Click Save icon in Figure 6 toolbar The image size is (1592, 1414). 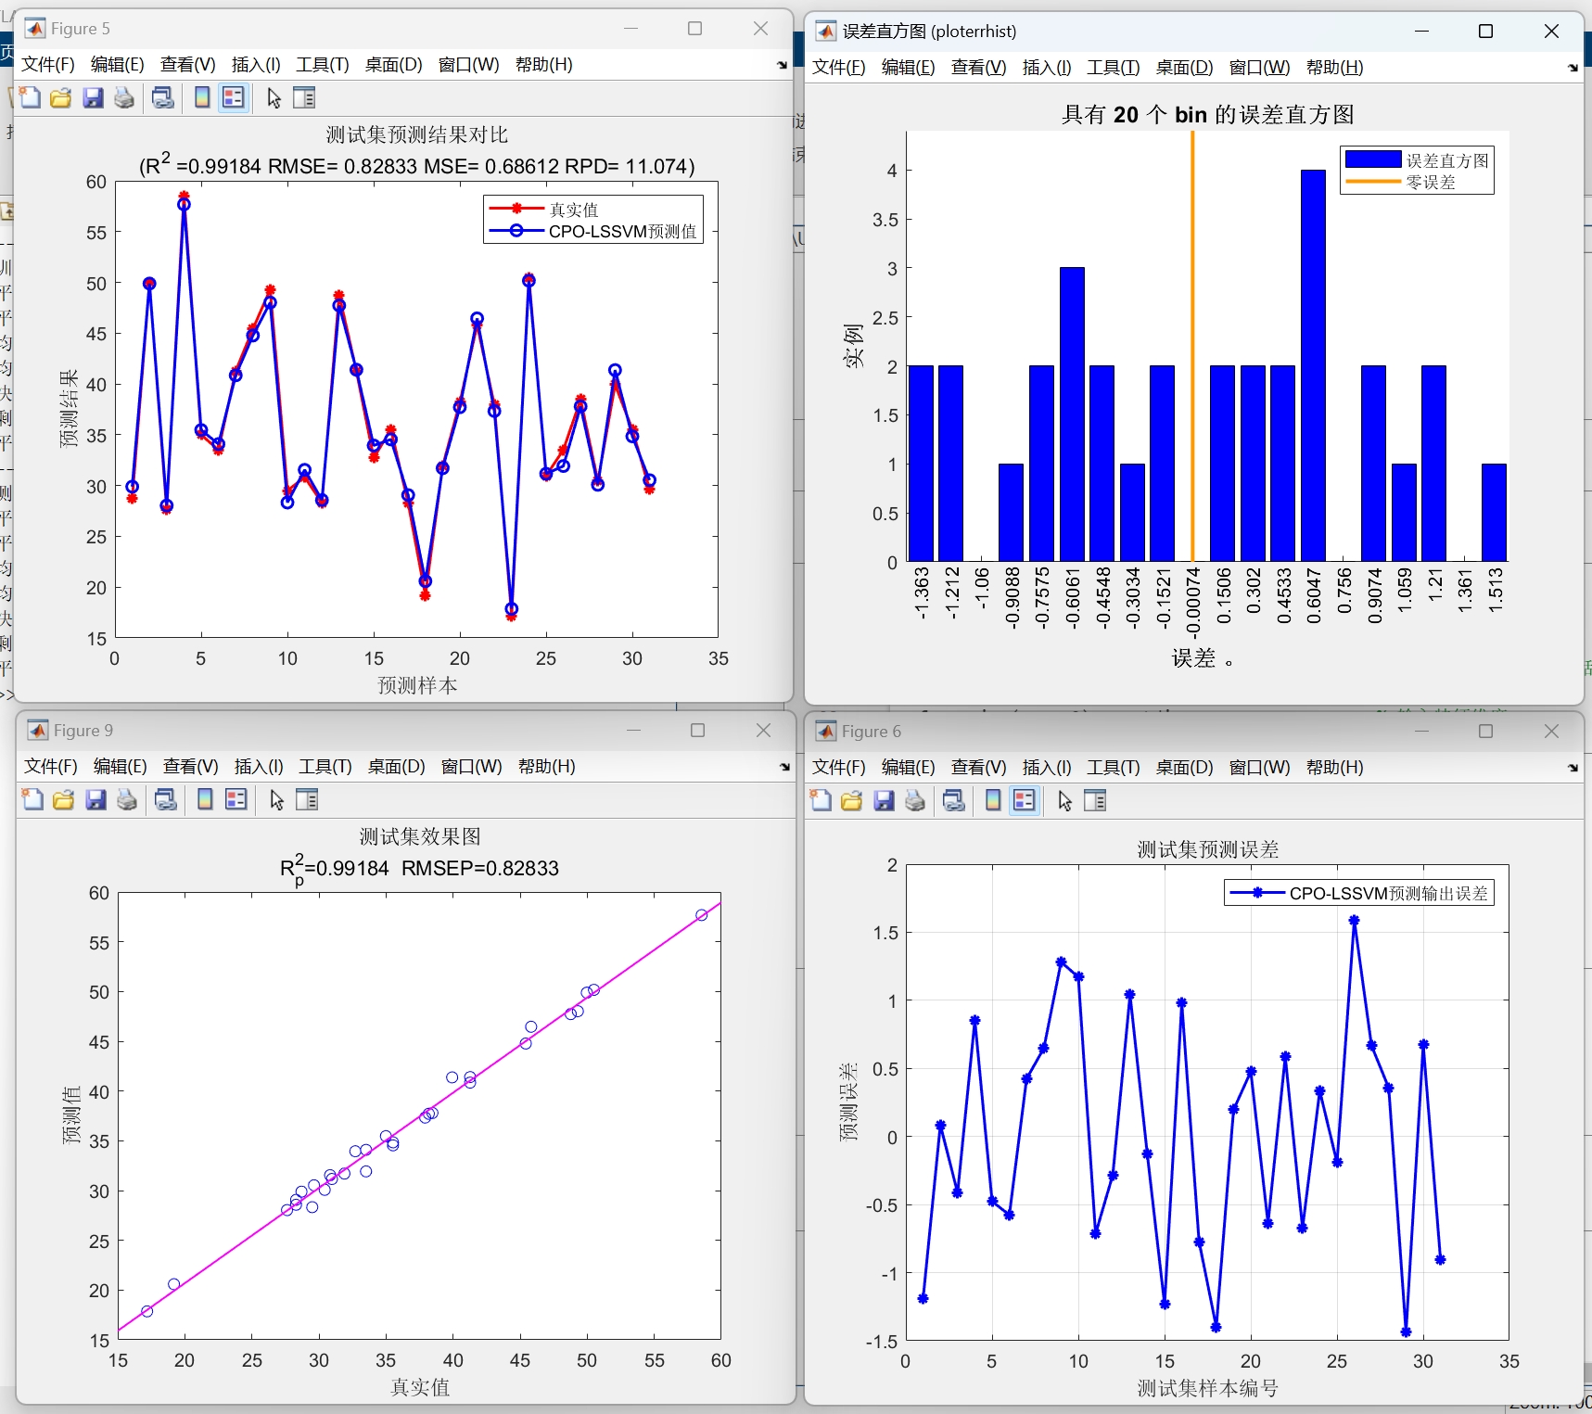pyautogui.click(x=884, y=800)
